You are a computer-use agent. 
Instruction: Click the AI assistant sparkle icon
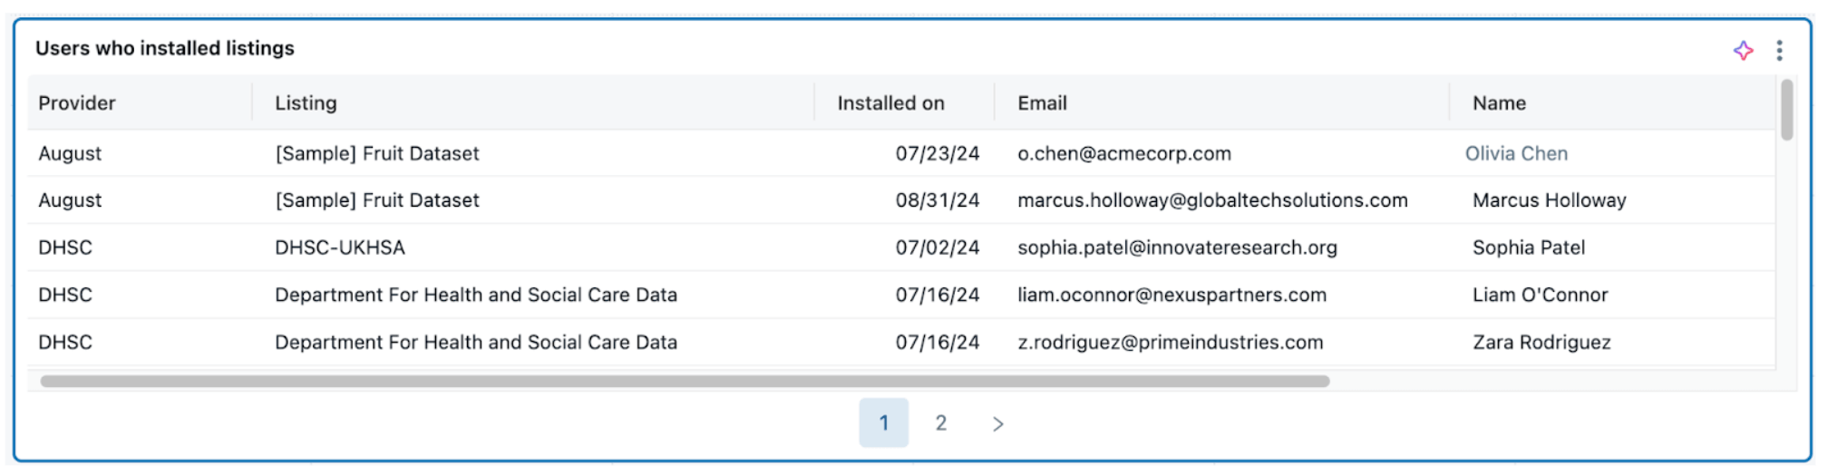tap(1743, 51)
